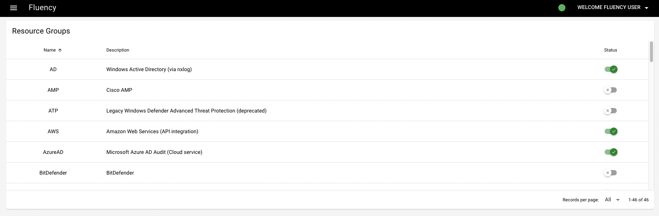Click the table's vertical scrollbar thumb
The width and height of the screenshot is (659, 216).
click(651, 52)
